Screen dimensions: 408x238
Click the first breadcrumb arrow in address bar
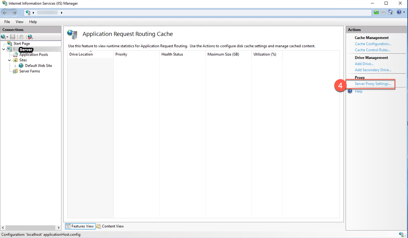click(33, 12)
